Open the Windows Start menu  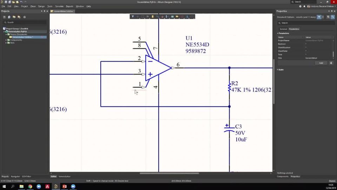pyautogui.click(x=4, y=186)
